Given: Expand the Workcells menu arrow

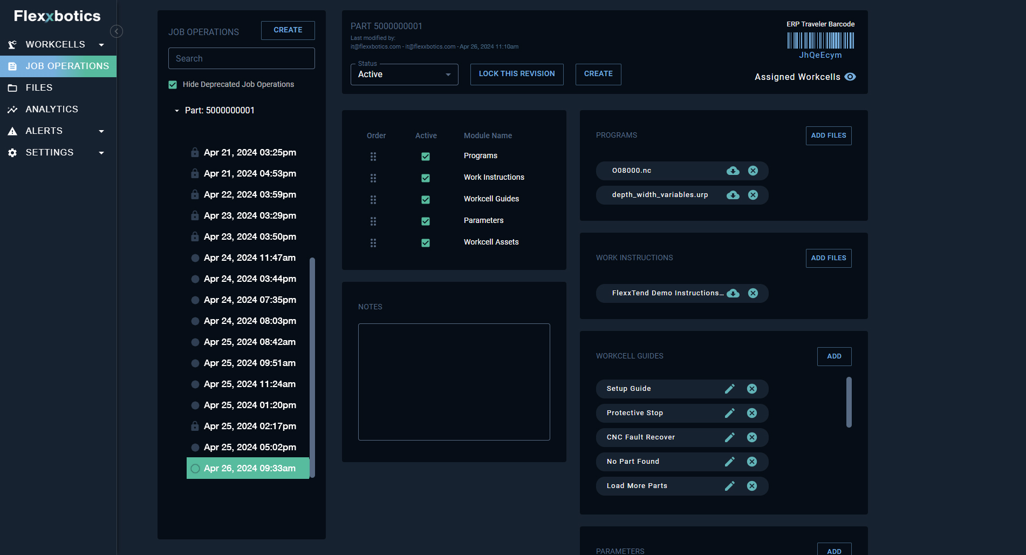Looking at the screenshot, I should click(101, 45).
